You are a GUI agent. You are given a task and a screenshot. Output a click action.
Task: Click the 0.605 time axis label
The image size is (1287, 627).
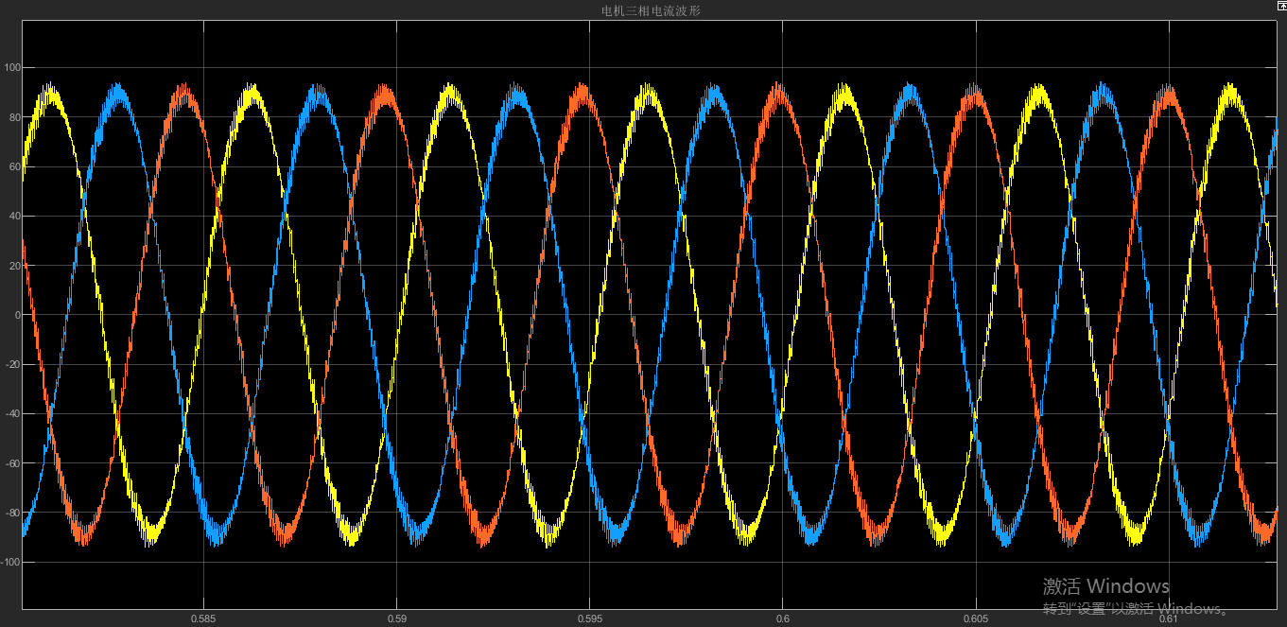[974, 619]
